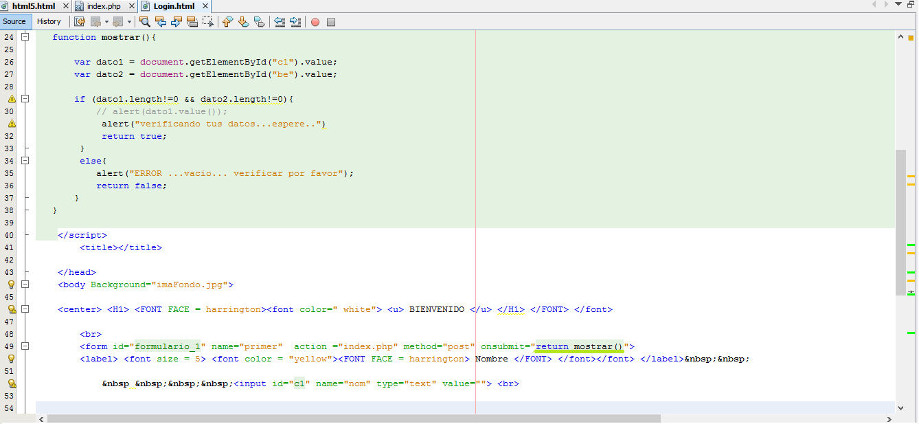The height and width of the screenshot is (424, 919).
Task: Click the Forward navigation arrow icon
Action: (118, 22)
